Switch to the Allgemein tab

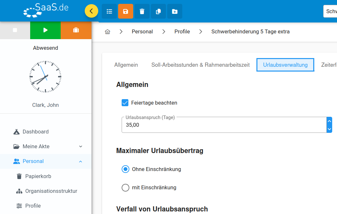pos(126,65)
